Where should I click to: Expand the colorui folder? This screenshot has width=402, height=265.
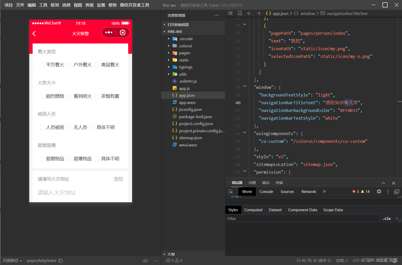coord(193,46)
